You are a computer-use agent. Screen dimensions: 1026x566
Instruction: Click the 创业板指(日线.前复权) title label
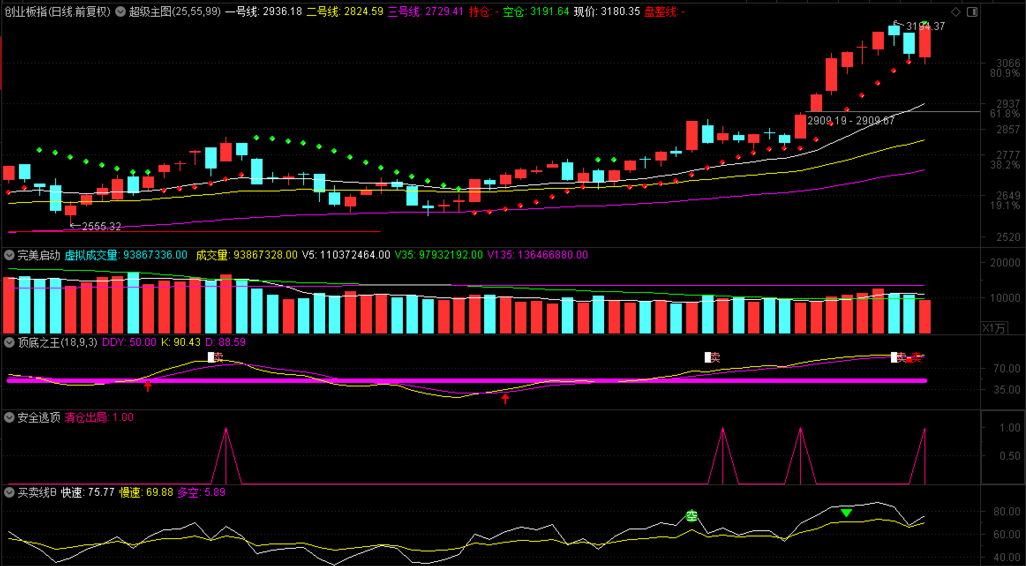point(57,12)
